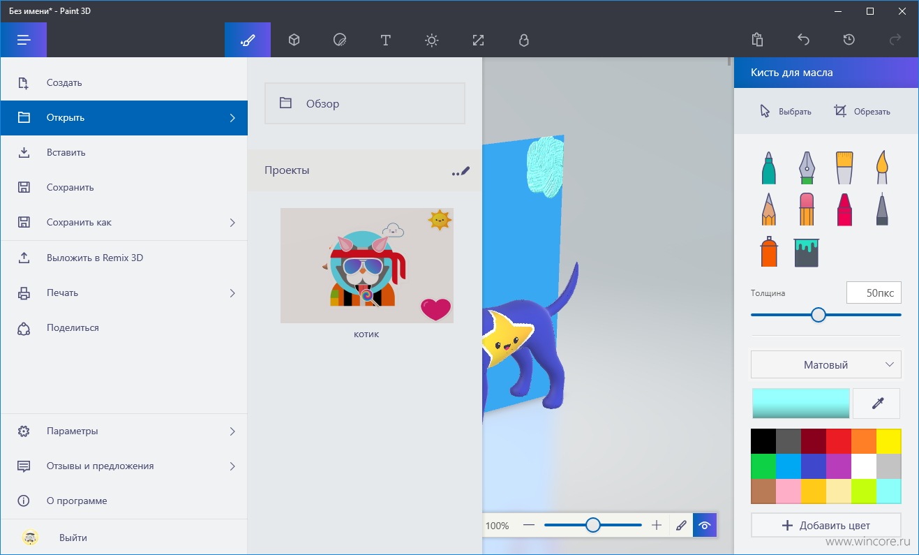Screen dimensions: 919x555
Task: Select the Brushes tool tab
Action: pyautogui.click(x=248, y=40)
